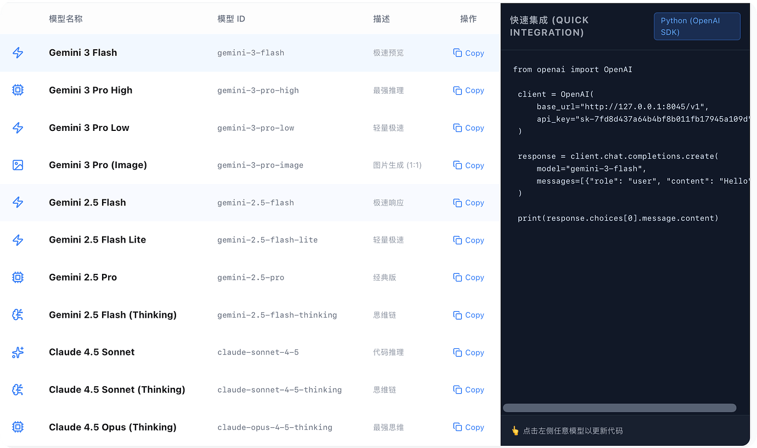Screen dimensions: 757x448
Task: Click the brain icon beside Claude 4.5 Sonnet (Thinking)
Action: 18,389
